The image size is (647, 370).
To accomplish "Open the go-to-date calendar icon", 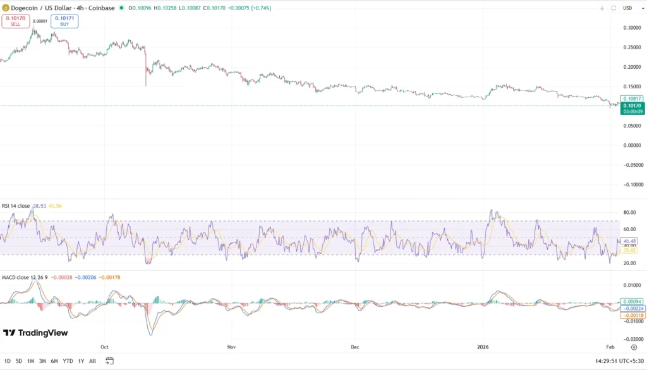I will click(109, 360).
